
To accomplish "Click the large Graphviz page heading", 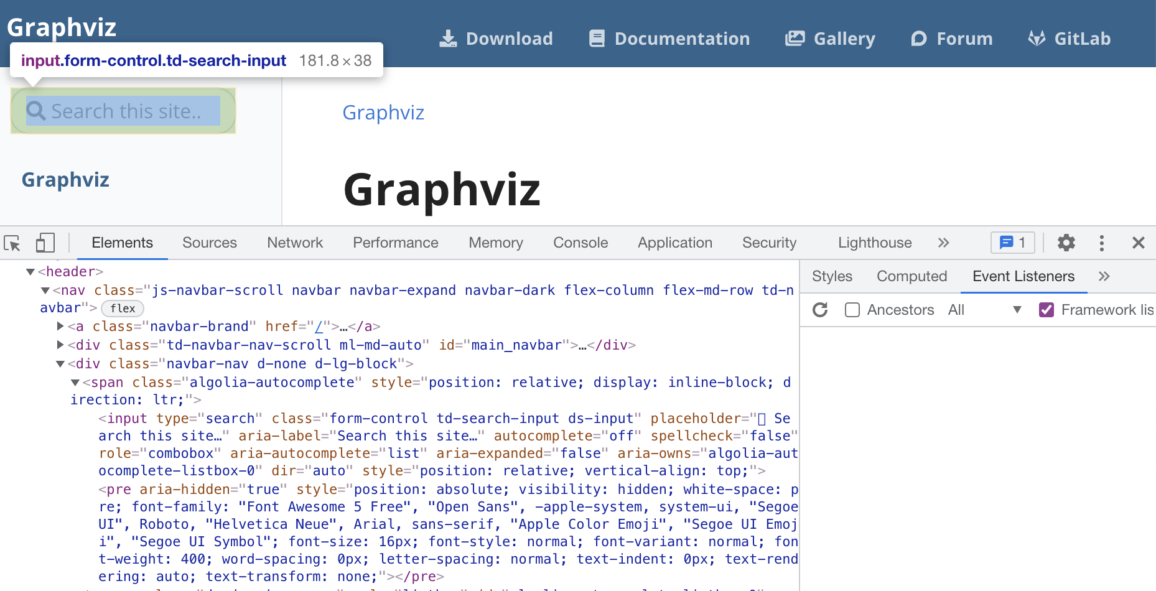I will coord(442,190).
